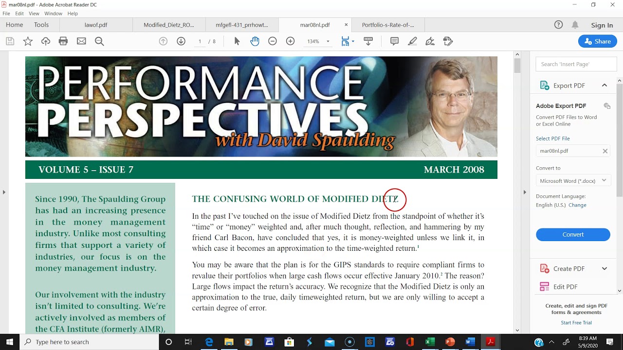The height and width of the screenshot is (350, 623).
Task: Click the Select PDF File link
Action: (x=553, y=139)
